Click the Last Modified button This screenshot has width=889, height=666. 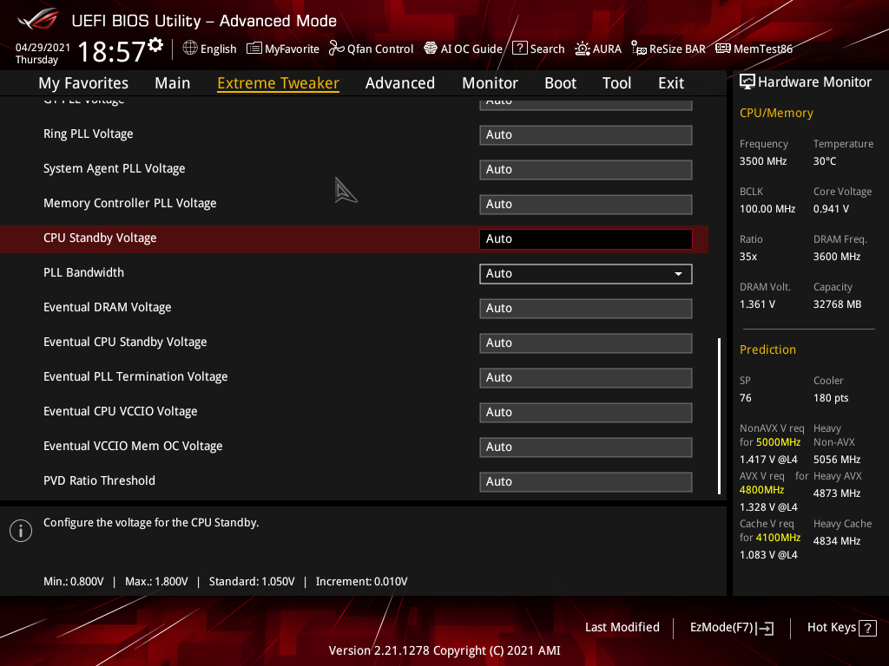[x=622, y=627]
